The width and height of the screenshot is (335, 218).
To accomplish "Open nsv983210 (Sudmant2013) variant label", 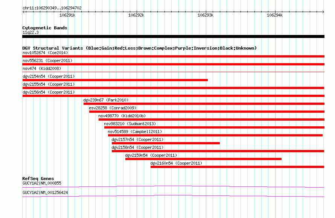I will 130,124.
